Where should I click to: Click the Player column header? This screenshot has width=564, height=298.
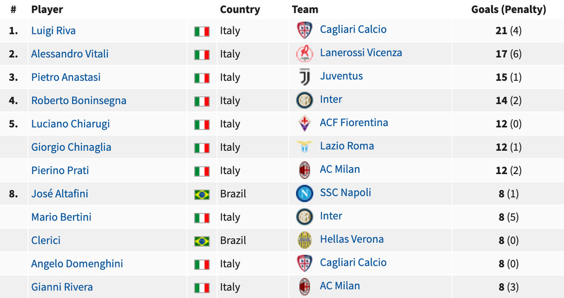(x=47, y=9)
